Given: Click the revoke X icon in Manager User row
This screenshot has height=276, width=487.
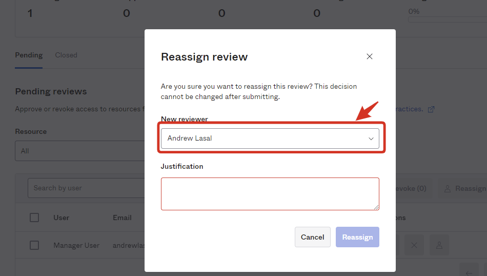Looking at the screenshot, I should tap(414, 245).
